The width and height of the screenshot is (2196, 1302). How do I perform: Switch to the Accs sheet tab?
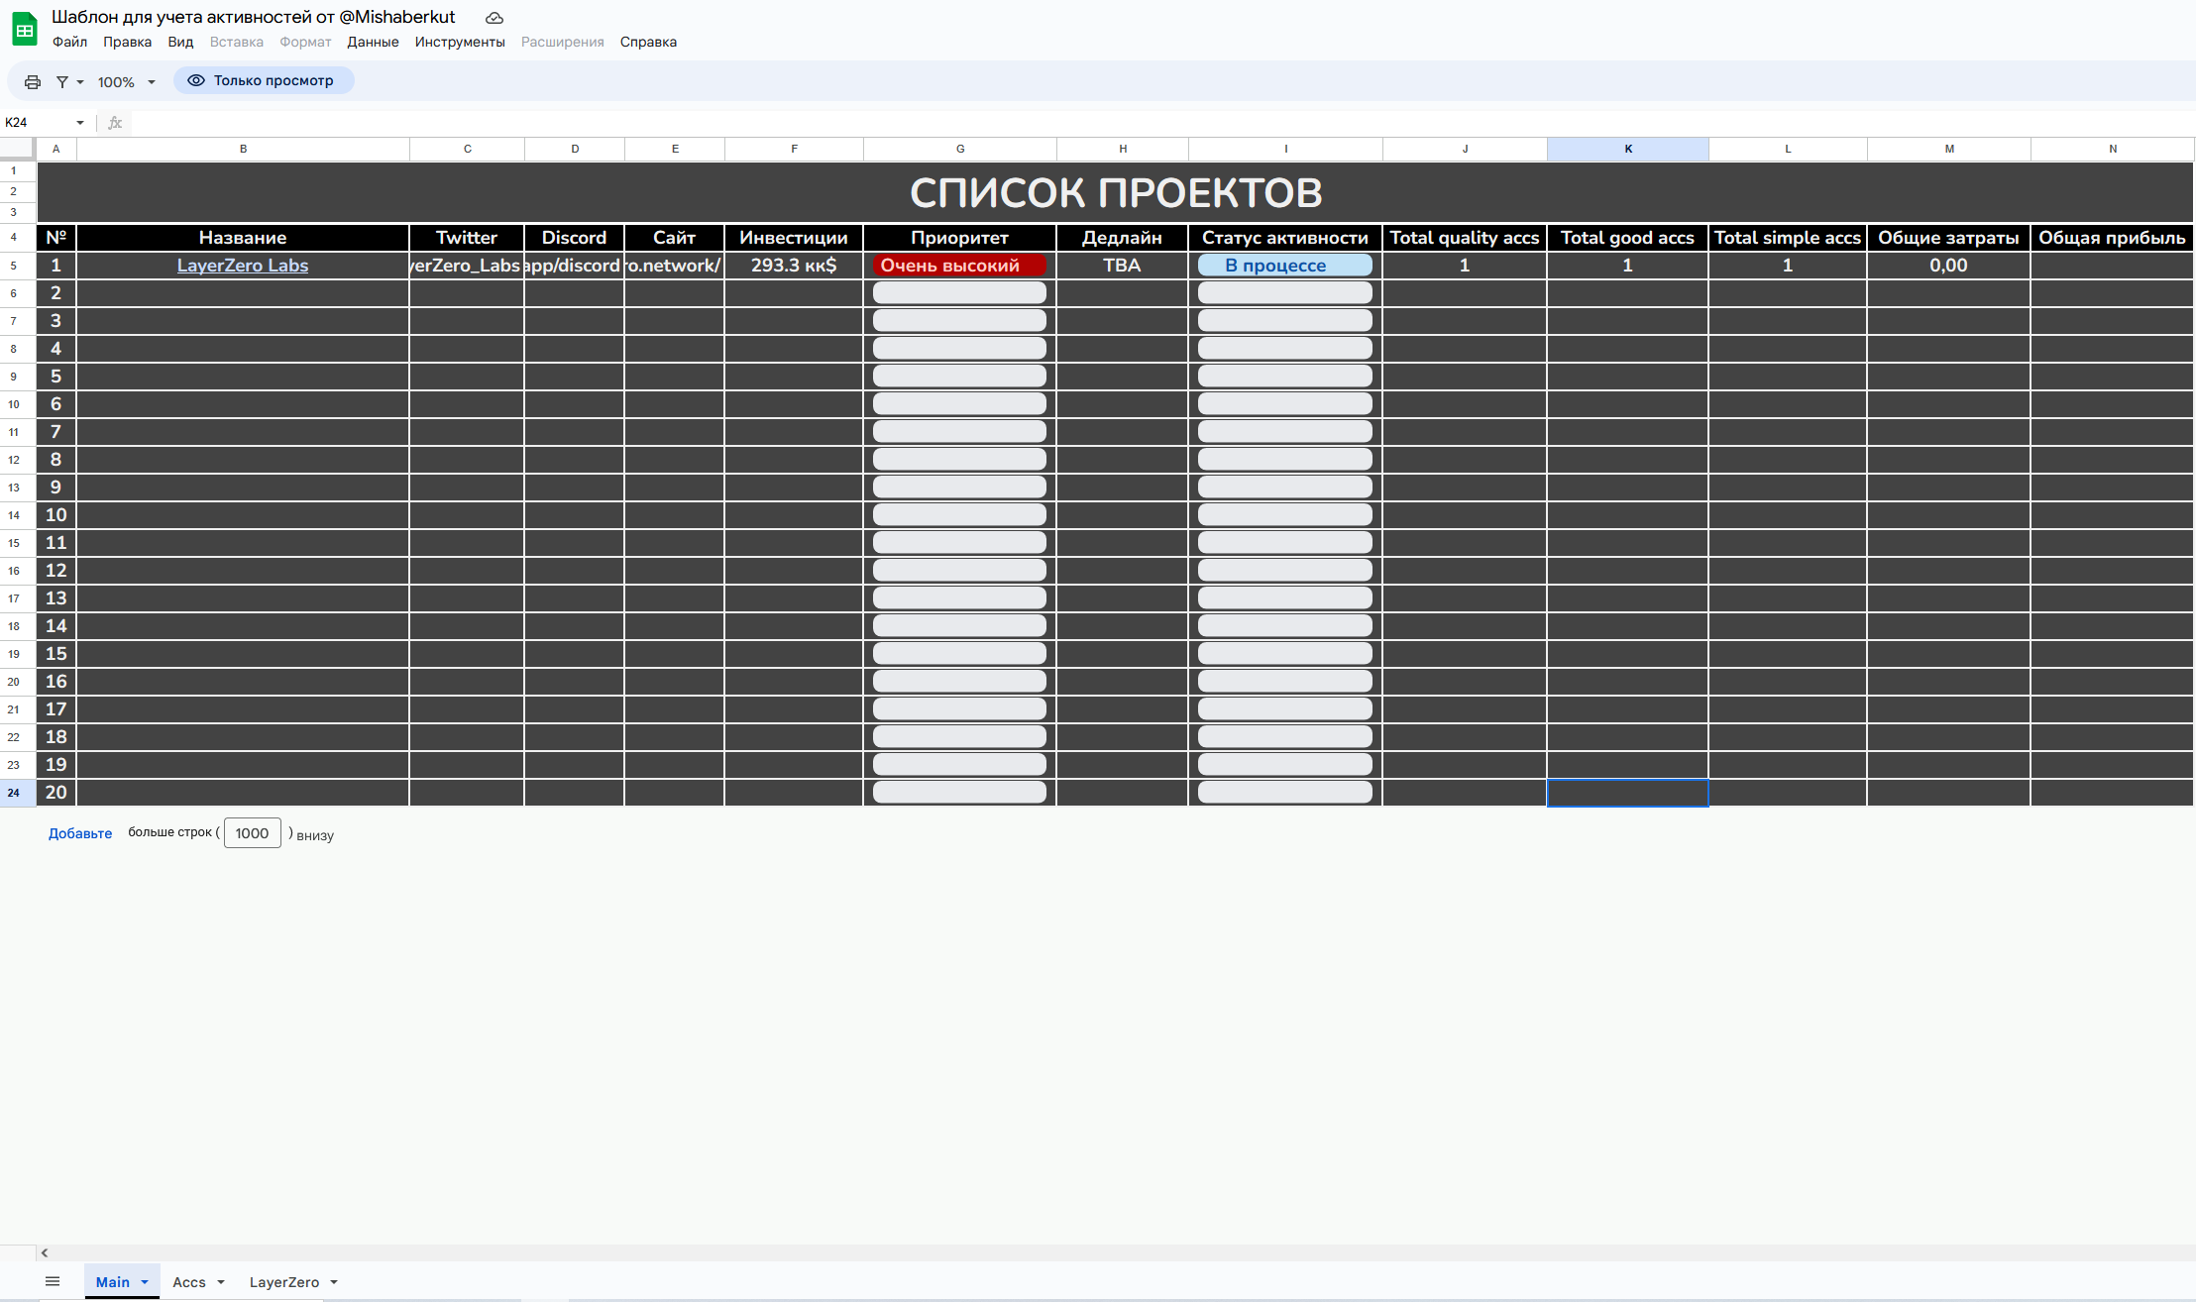(188, 1282)
